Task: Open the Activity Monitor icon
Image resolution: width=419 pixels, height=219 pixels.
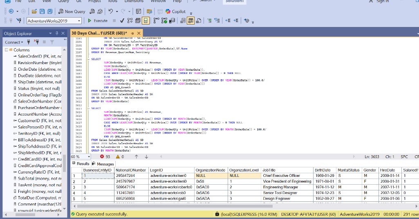Action: pyautogui.click(x=139, y=11)
